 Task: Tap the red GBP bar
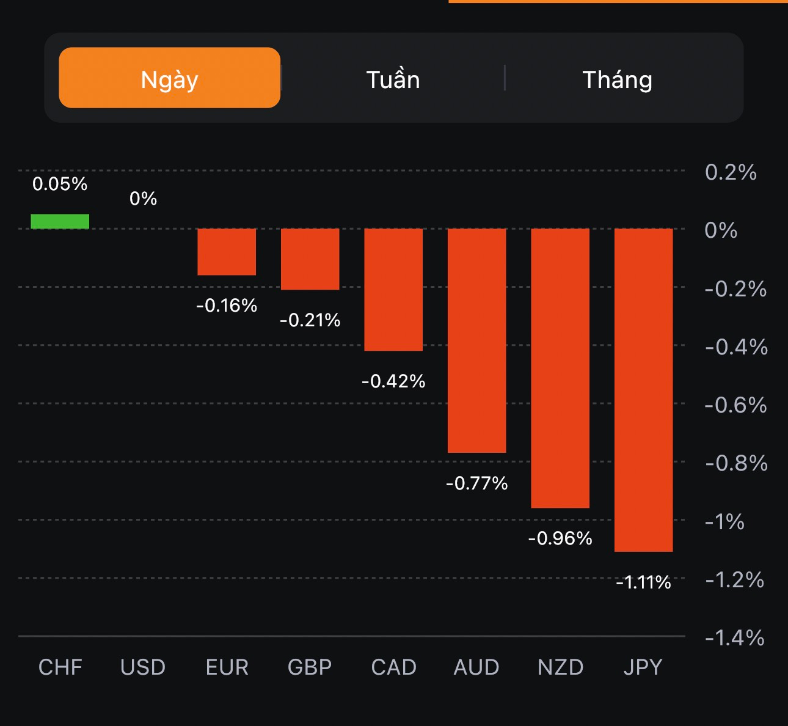coord(310,259)
